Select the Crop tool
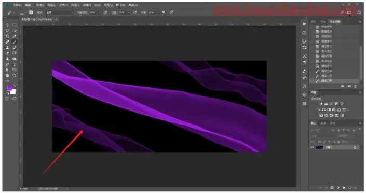The image size is (366, 193). pos(7,36)
